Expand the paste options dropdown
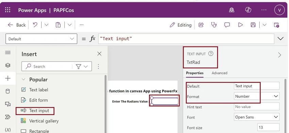This screenshot has width=289, height=133. coord(69,25)
